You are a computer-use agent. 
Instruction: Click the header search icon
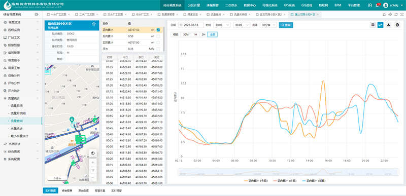[370, 5]
